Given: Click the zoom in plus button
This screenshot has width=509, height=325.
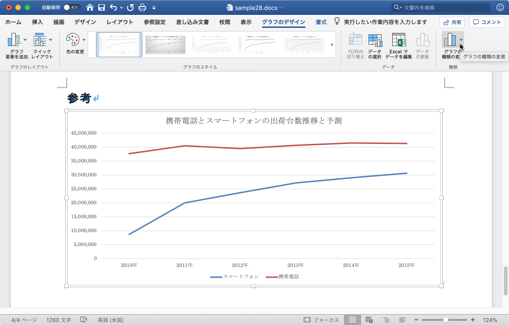Looking at the screenshot, I should (473, 320).
